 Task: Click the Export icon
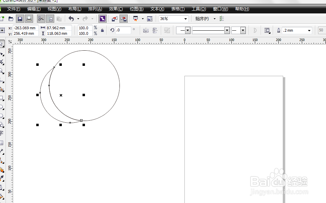pyautogui.click(x=124, y=19)
